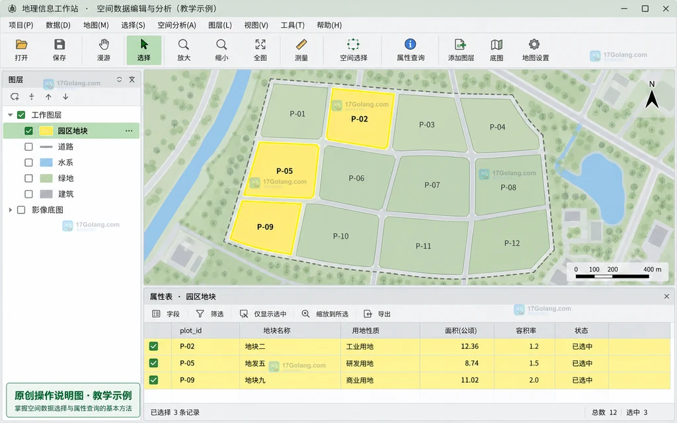Collapse the 图层 panel with the chevron button

119,79
